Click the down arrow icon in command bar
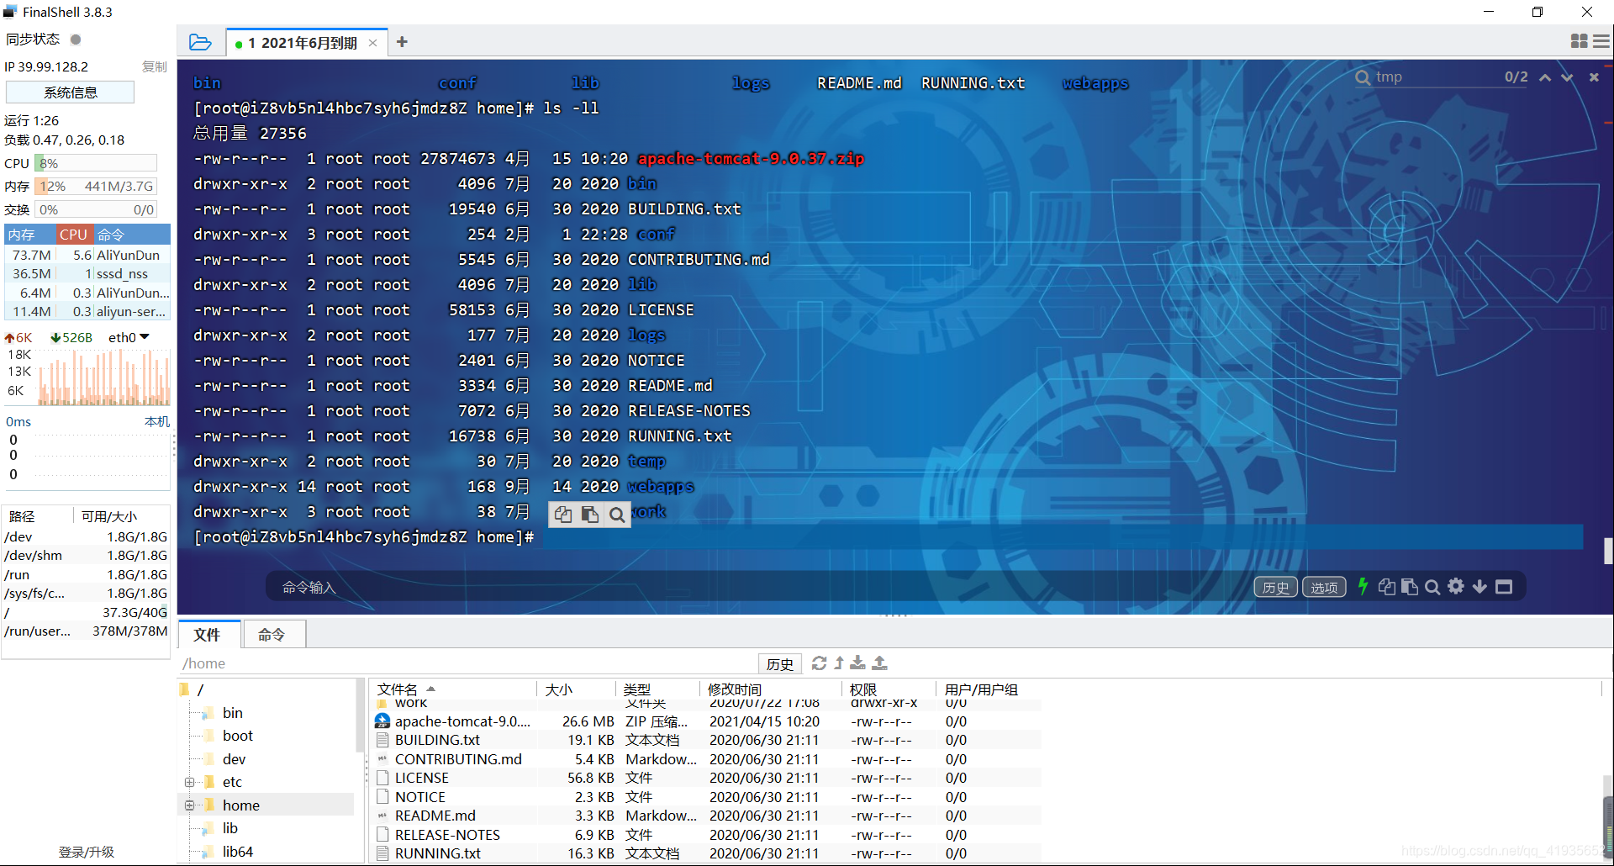 [x=1479, y=587]
